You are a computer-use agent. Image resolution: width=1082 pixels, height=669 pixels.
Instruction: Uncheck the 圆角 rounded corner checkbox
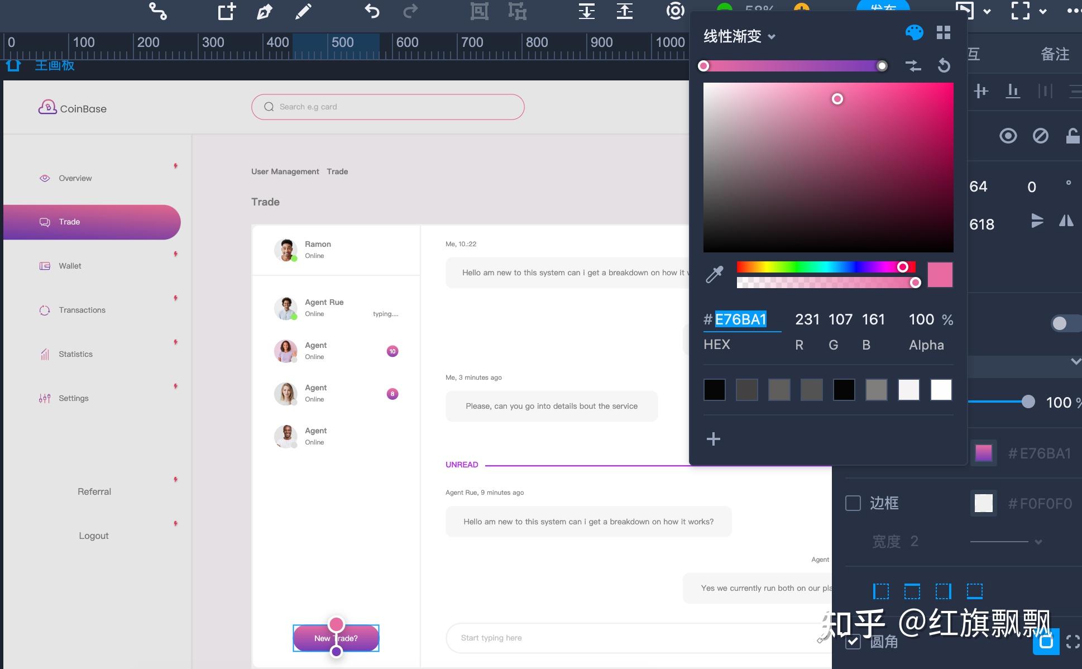point(853,642)
